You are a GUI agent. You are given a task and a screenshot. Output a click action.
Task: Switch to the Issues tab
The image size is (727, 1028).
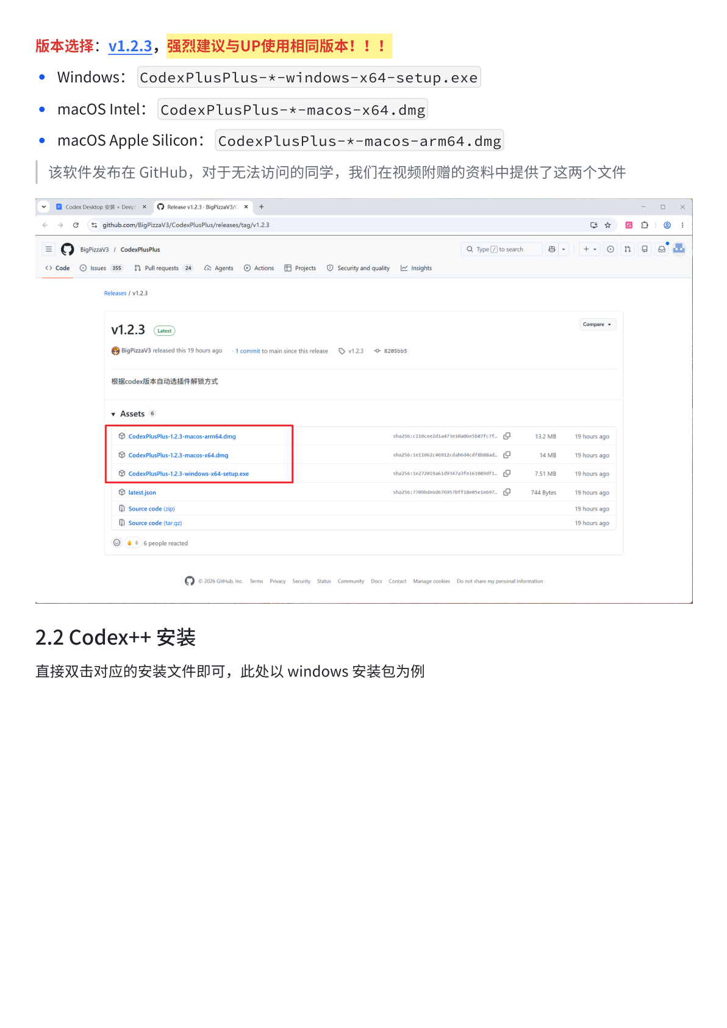point(101,268)
